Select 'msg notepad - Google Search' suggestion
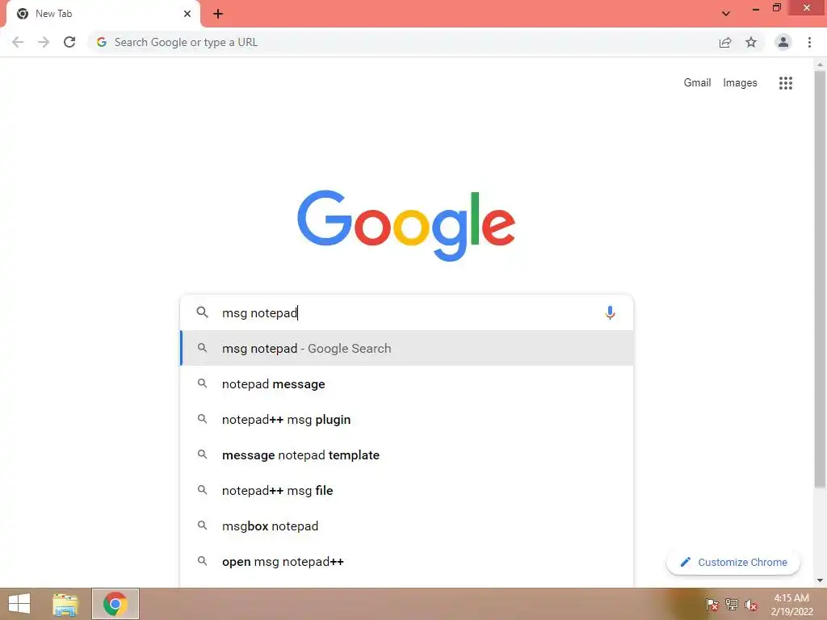Image resolution: width=827 pixels, height=620 pixels. pyautogui.click(x=406, y=348)
